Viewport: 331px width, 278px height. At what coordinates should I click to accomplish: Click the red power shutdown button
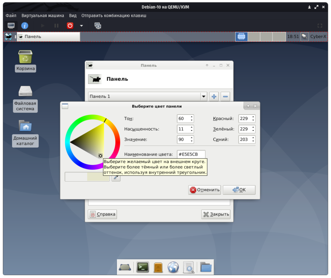point(70,26)
